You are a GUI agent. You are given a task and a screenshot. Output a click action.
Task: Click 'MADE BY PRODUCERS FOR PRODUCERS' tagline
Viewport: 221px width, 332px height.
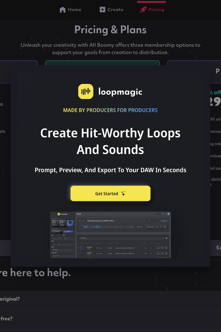[x=110, y=110]
